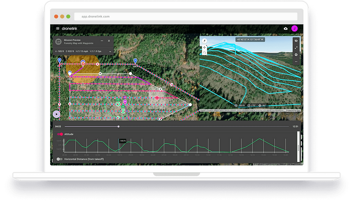Click the compass icon in 3D view
The image size is (353, 204).
pyautogui.click(x=204, y=40)
